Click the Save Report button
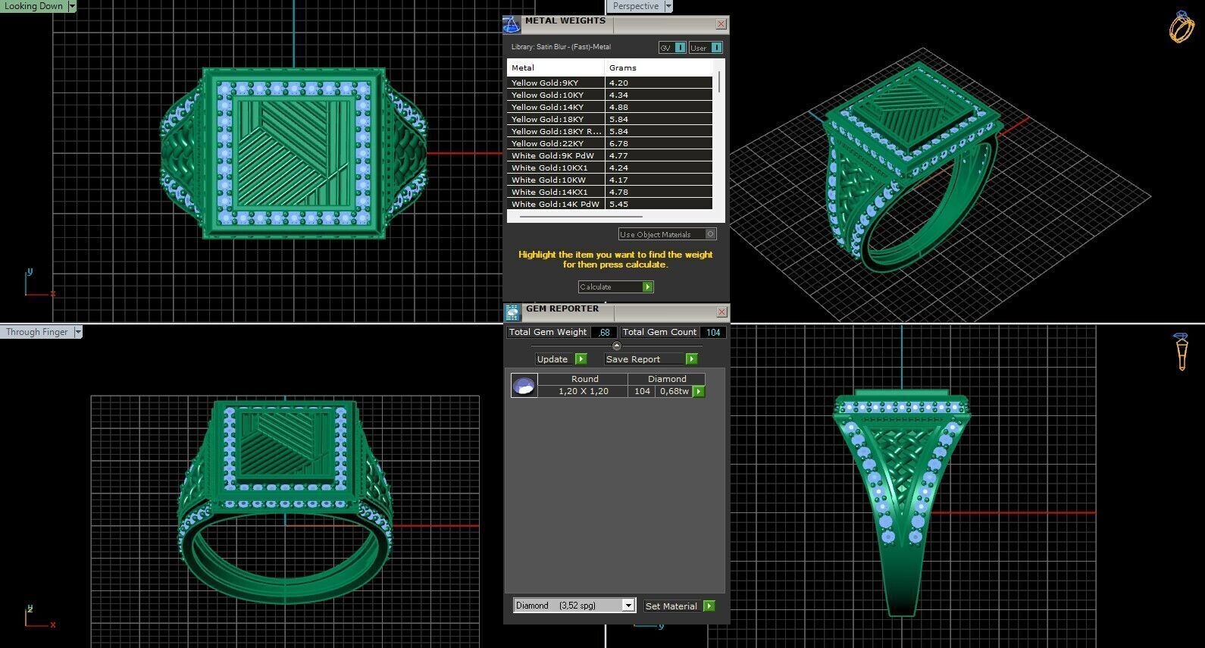Screen dimensions: 1205x648 click(645, 359)
